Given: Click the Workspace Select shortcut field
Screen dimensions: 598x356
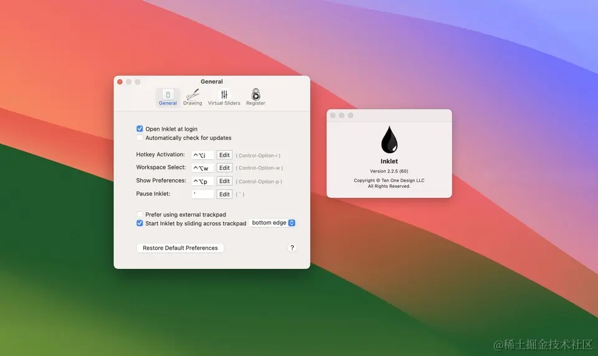Looking at the screenshot, I should coord(202,167).
